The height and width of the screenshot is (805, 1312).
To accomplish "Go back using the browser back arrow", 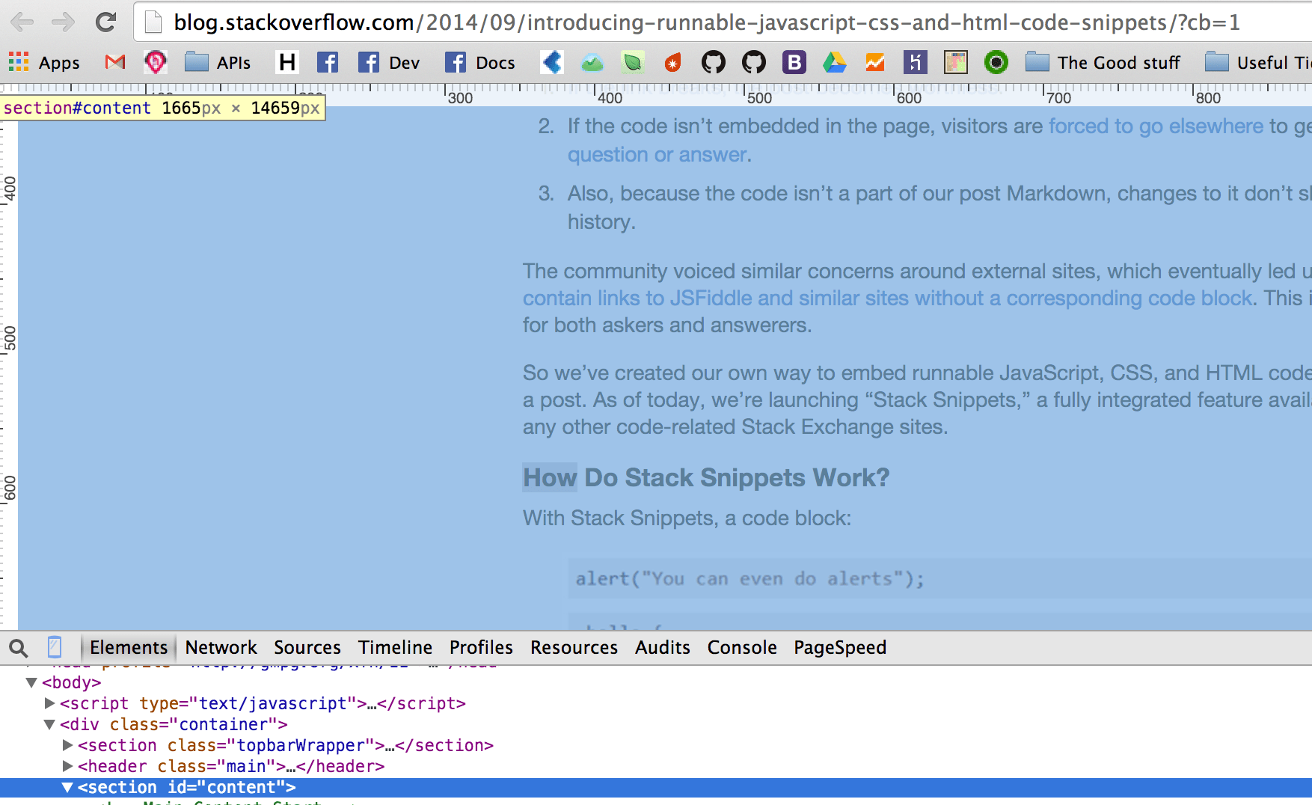I will pos(22,22).
